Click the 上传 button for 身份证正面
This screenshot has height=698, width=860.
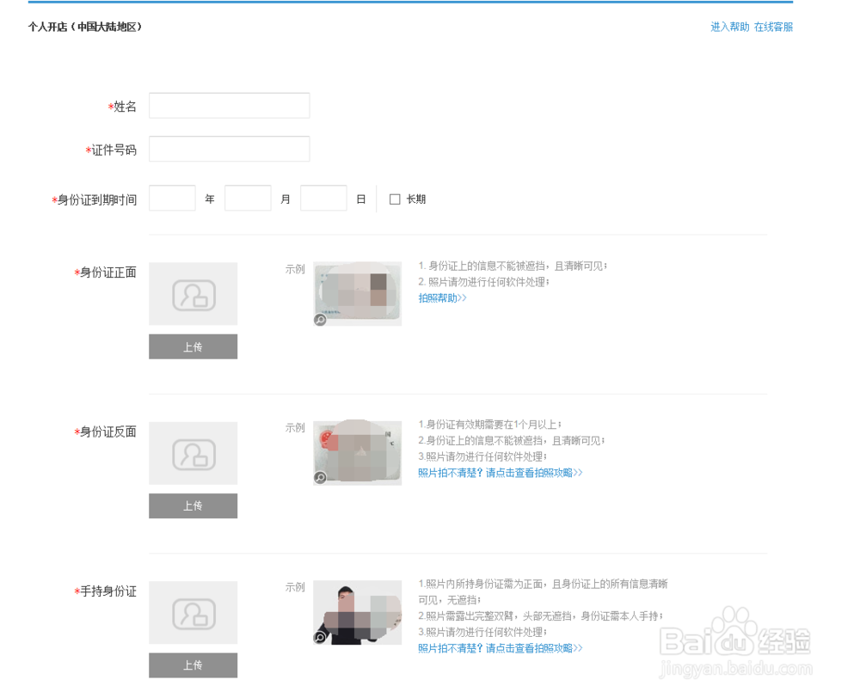click(x=193, y=346)
